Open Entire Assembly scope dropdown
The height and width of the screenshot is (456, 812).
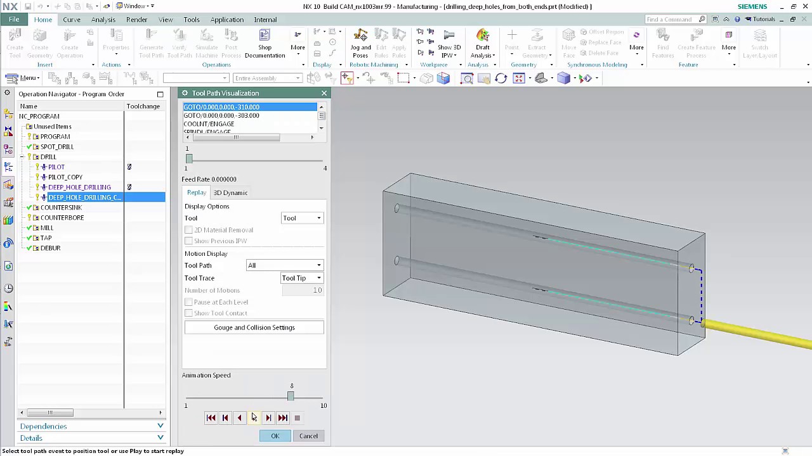tap(267, 78)
